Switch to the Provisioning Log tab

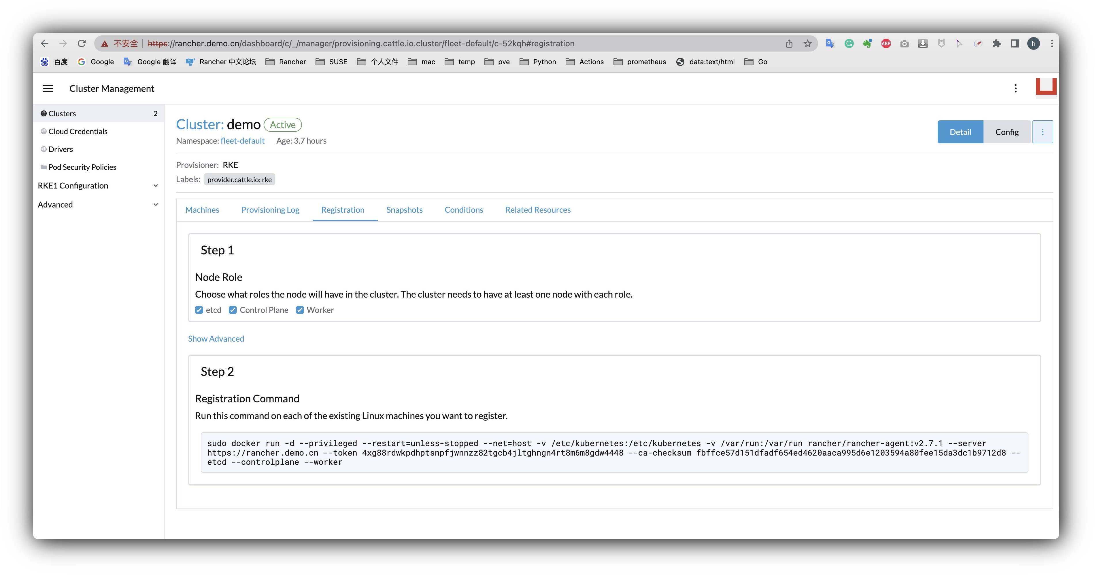tap(270, 210)
